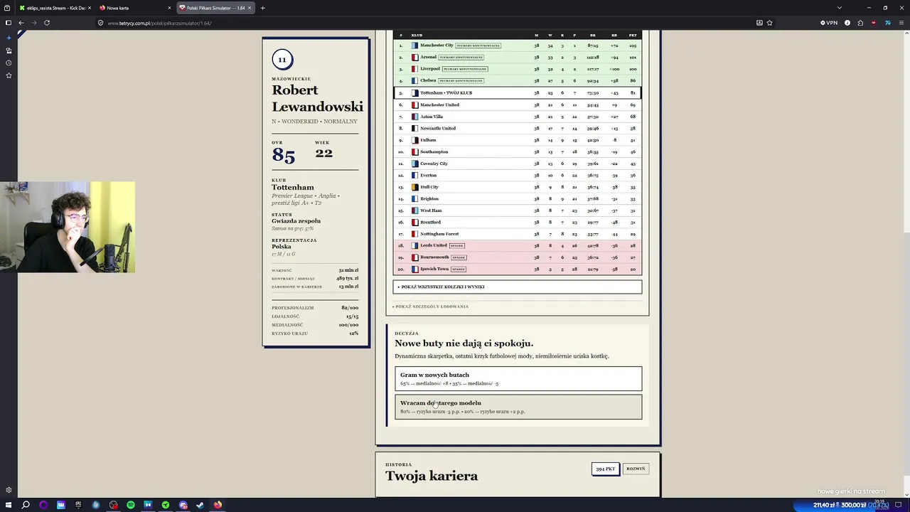Open Firefox from the taskbar
Viewport: 910px width, 512px height.
pyautogui.click(x=218, y=505)
